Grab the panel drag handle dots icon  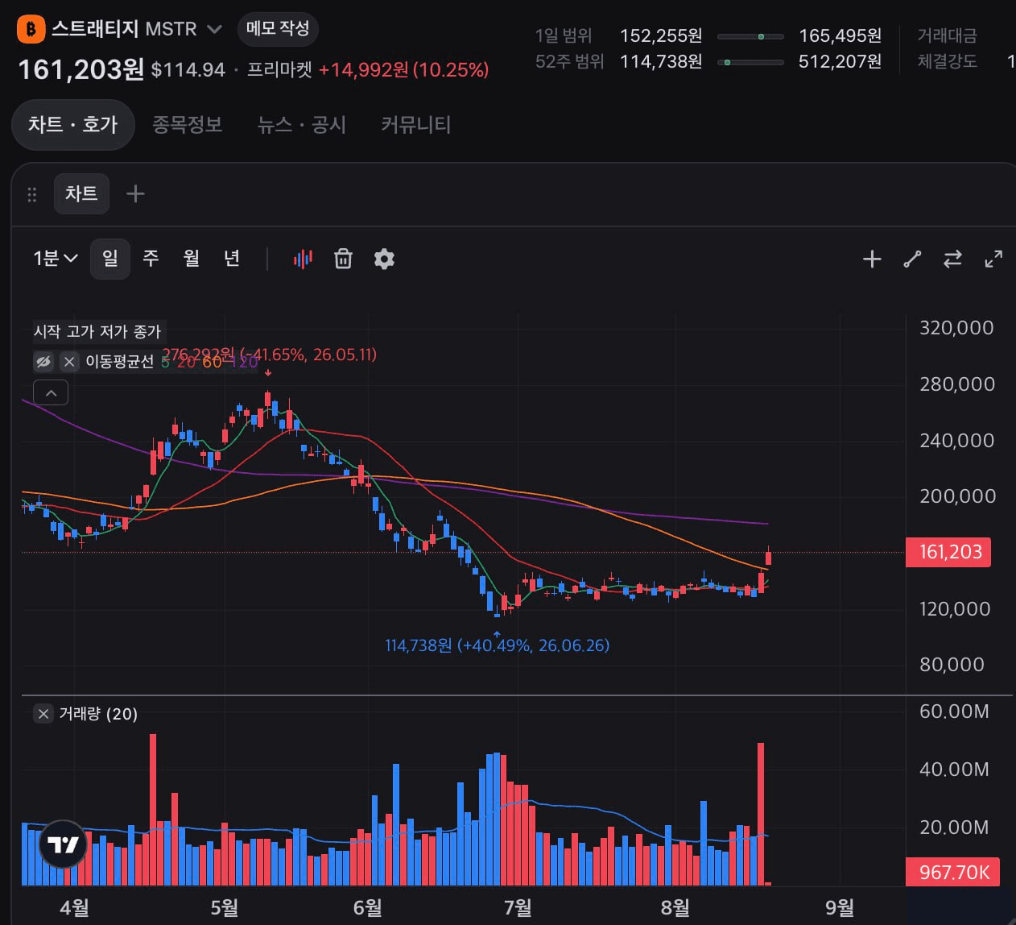pos(32,194)
